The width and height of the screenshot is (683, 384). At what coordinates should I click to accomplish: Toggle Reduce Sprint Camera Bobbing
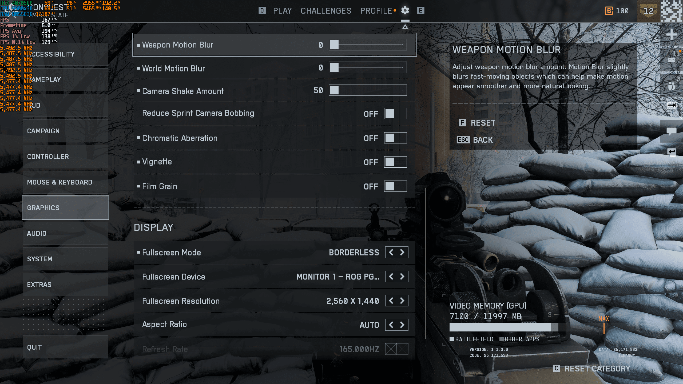tap(395, 114)
